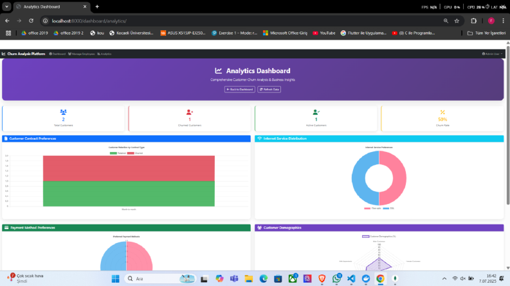510x286 pixels.
Task: Click the page vertical scrollbar thumb
Action: point(507,125)
